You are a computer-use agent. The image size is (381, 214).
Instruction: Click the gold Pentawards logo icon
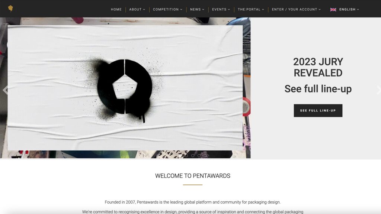(x=10, y=9)
